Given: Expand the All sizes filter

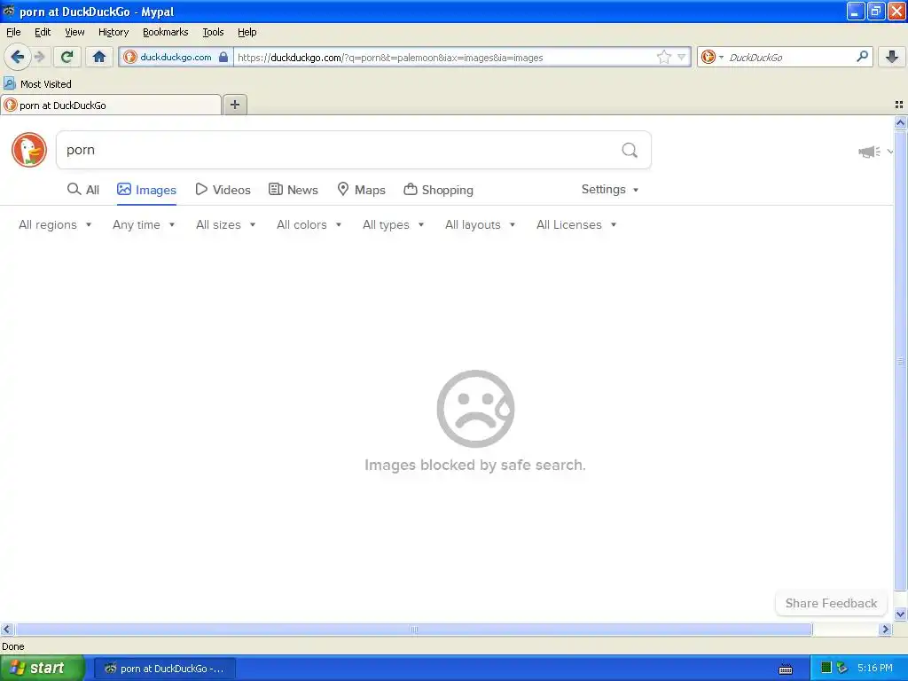Looking at the screenshot, I should [x=226, y=224].
